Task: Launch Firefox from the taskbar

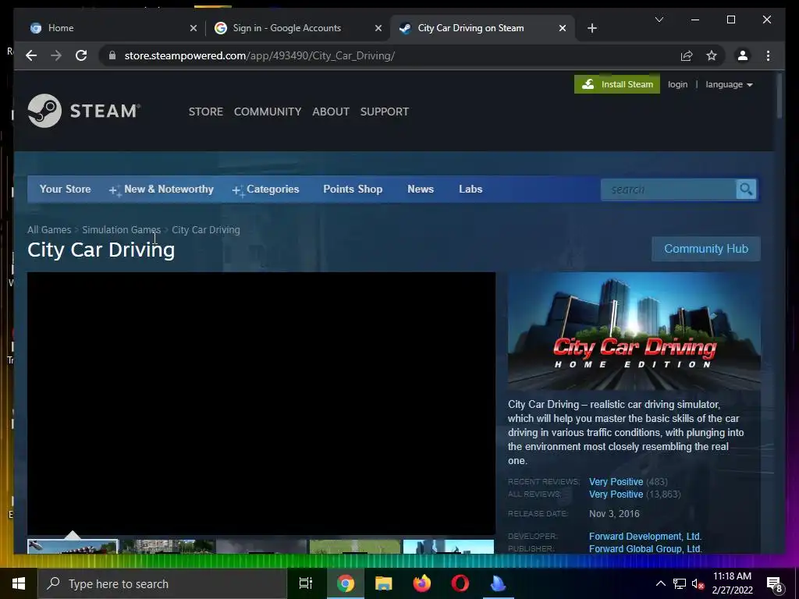Action: (x=421, y=583)
